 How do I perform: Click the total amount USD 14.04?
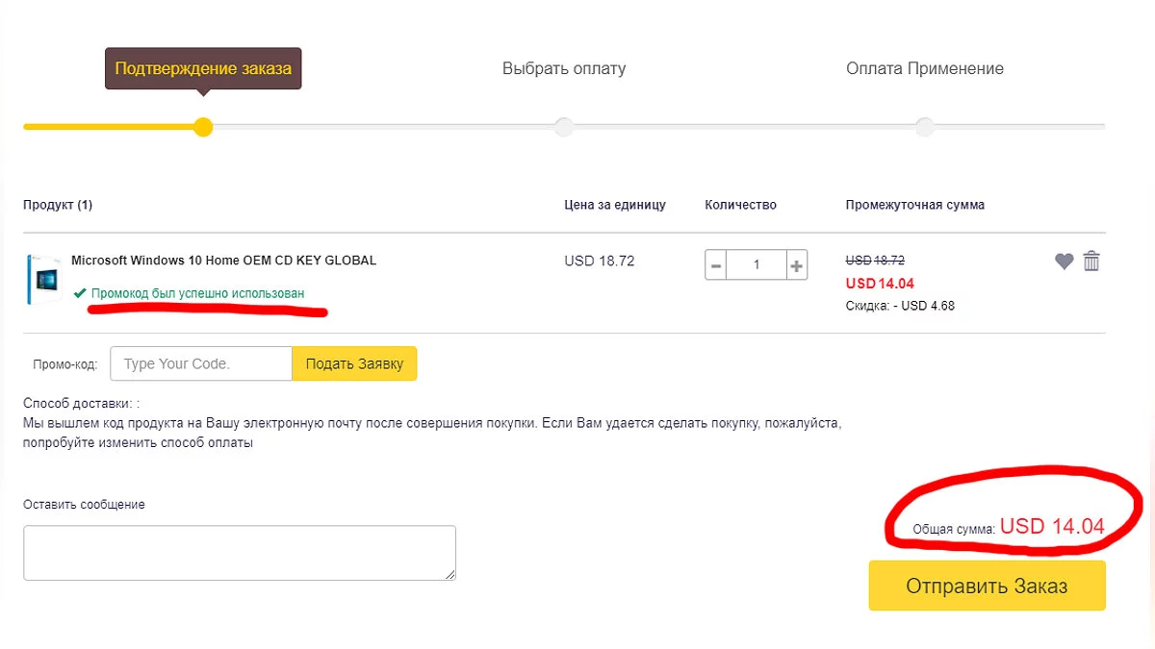click(x=1051, y=526)
